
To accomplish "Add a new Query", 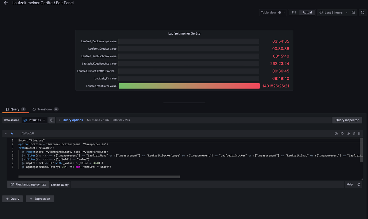I will [13, 199].
